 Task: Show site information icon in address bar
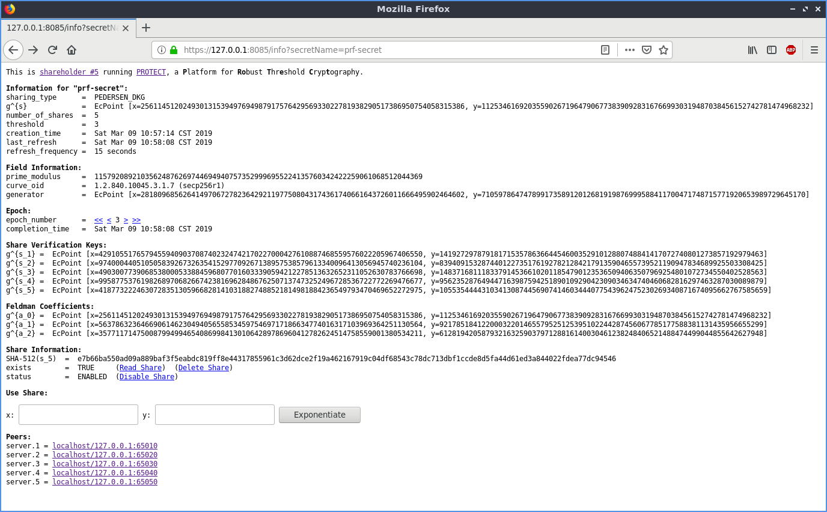click(x=162, y=50)
